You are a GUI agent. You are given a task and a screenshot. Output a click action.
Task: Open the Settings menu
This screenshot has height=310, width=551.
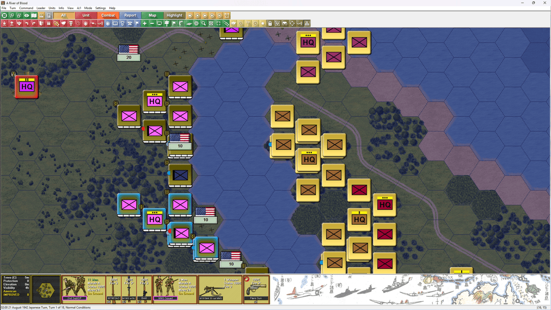101,8
